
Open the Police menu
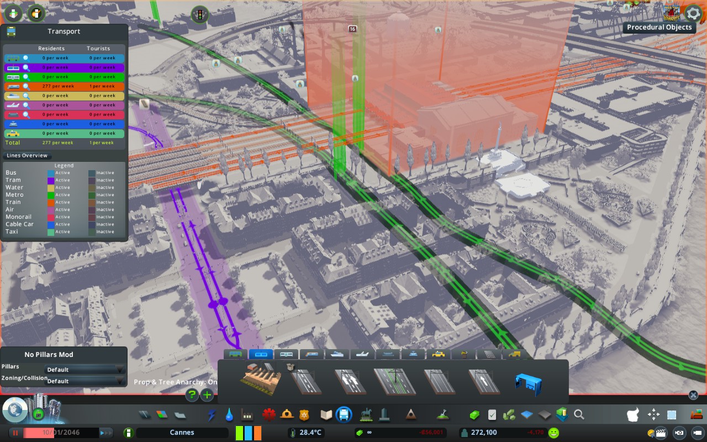304,414
